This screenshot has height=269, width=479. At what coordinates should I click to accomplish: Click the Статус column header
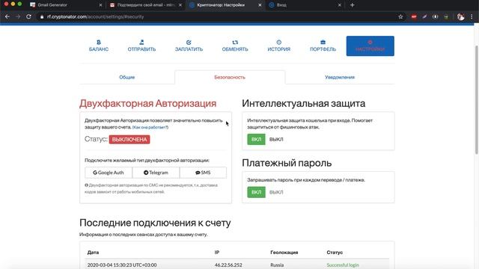coord(335,253)
